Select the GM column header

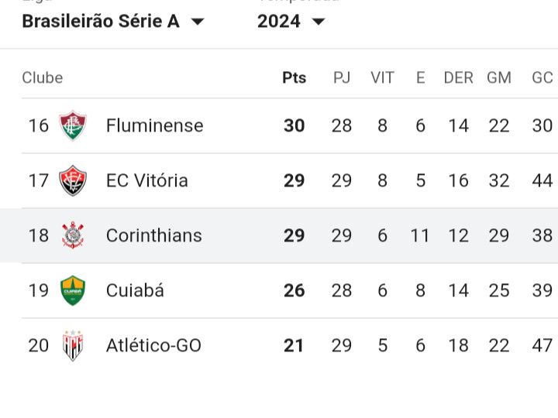pos(499,77)
